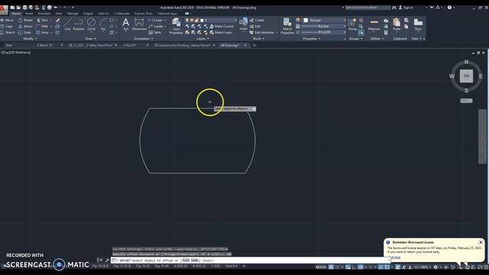Select the Fillet tool
Screen dimensions: 489x275
click(x=43, y=27)
